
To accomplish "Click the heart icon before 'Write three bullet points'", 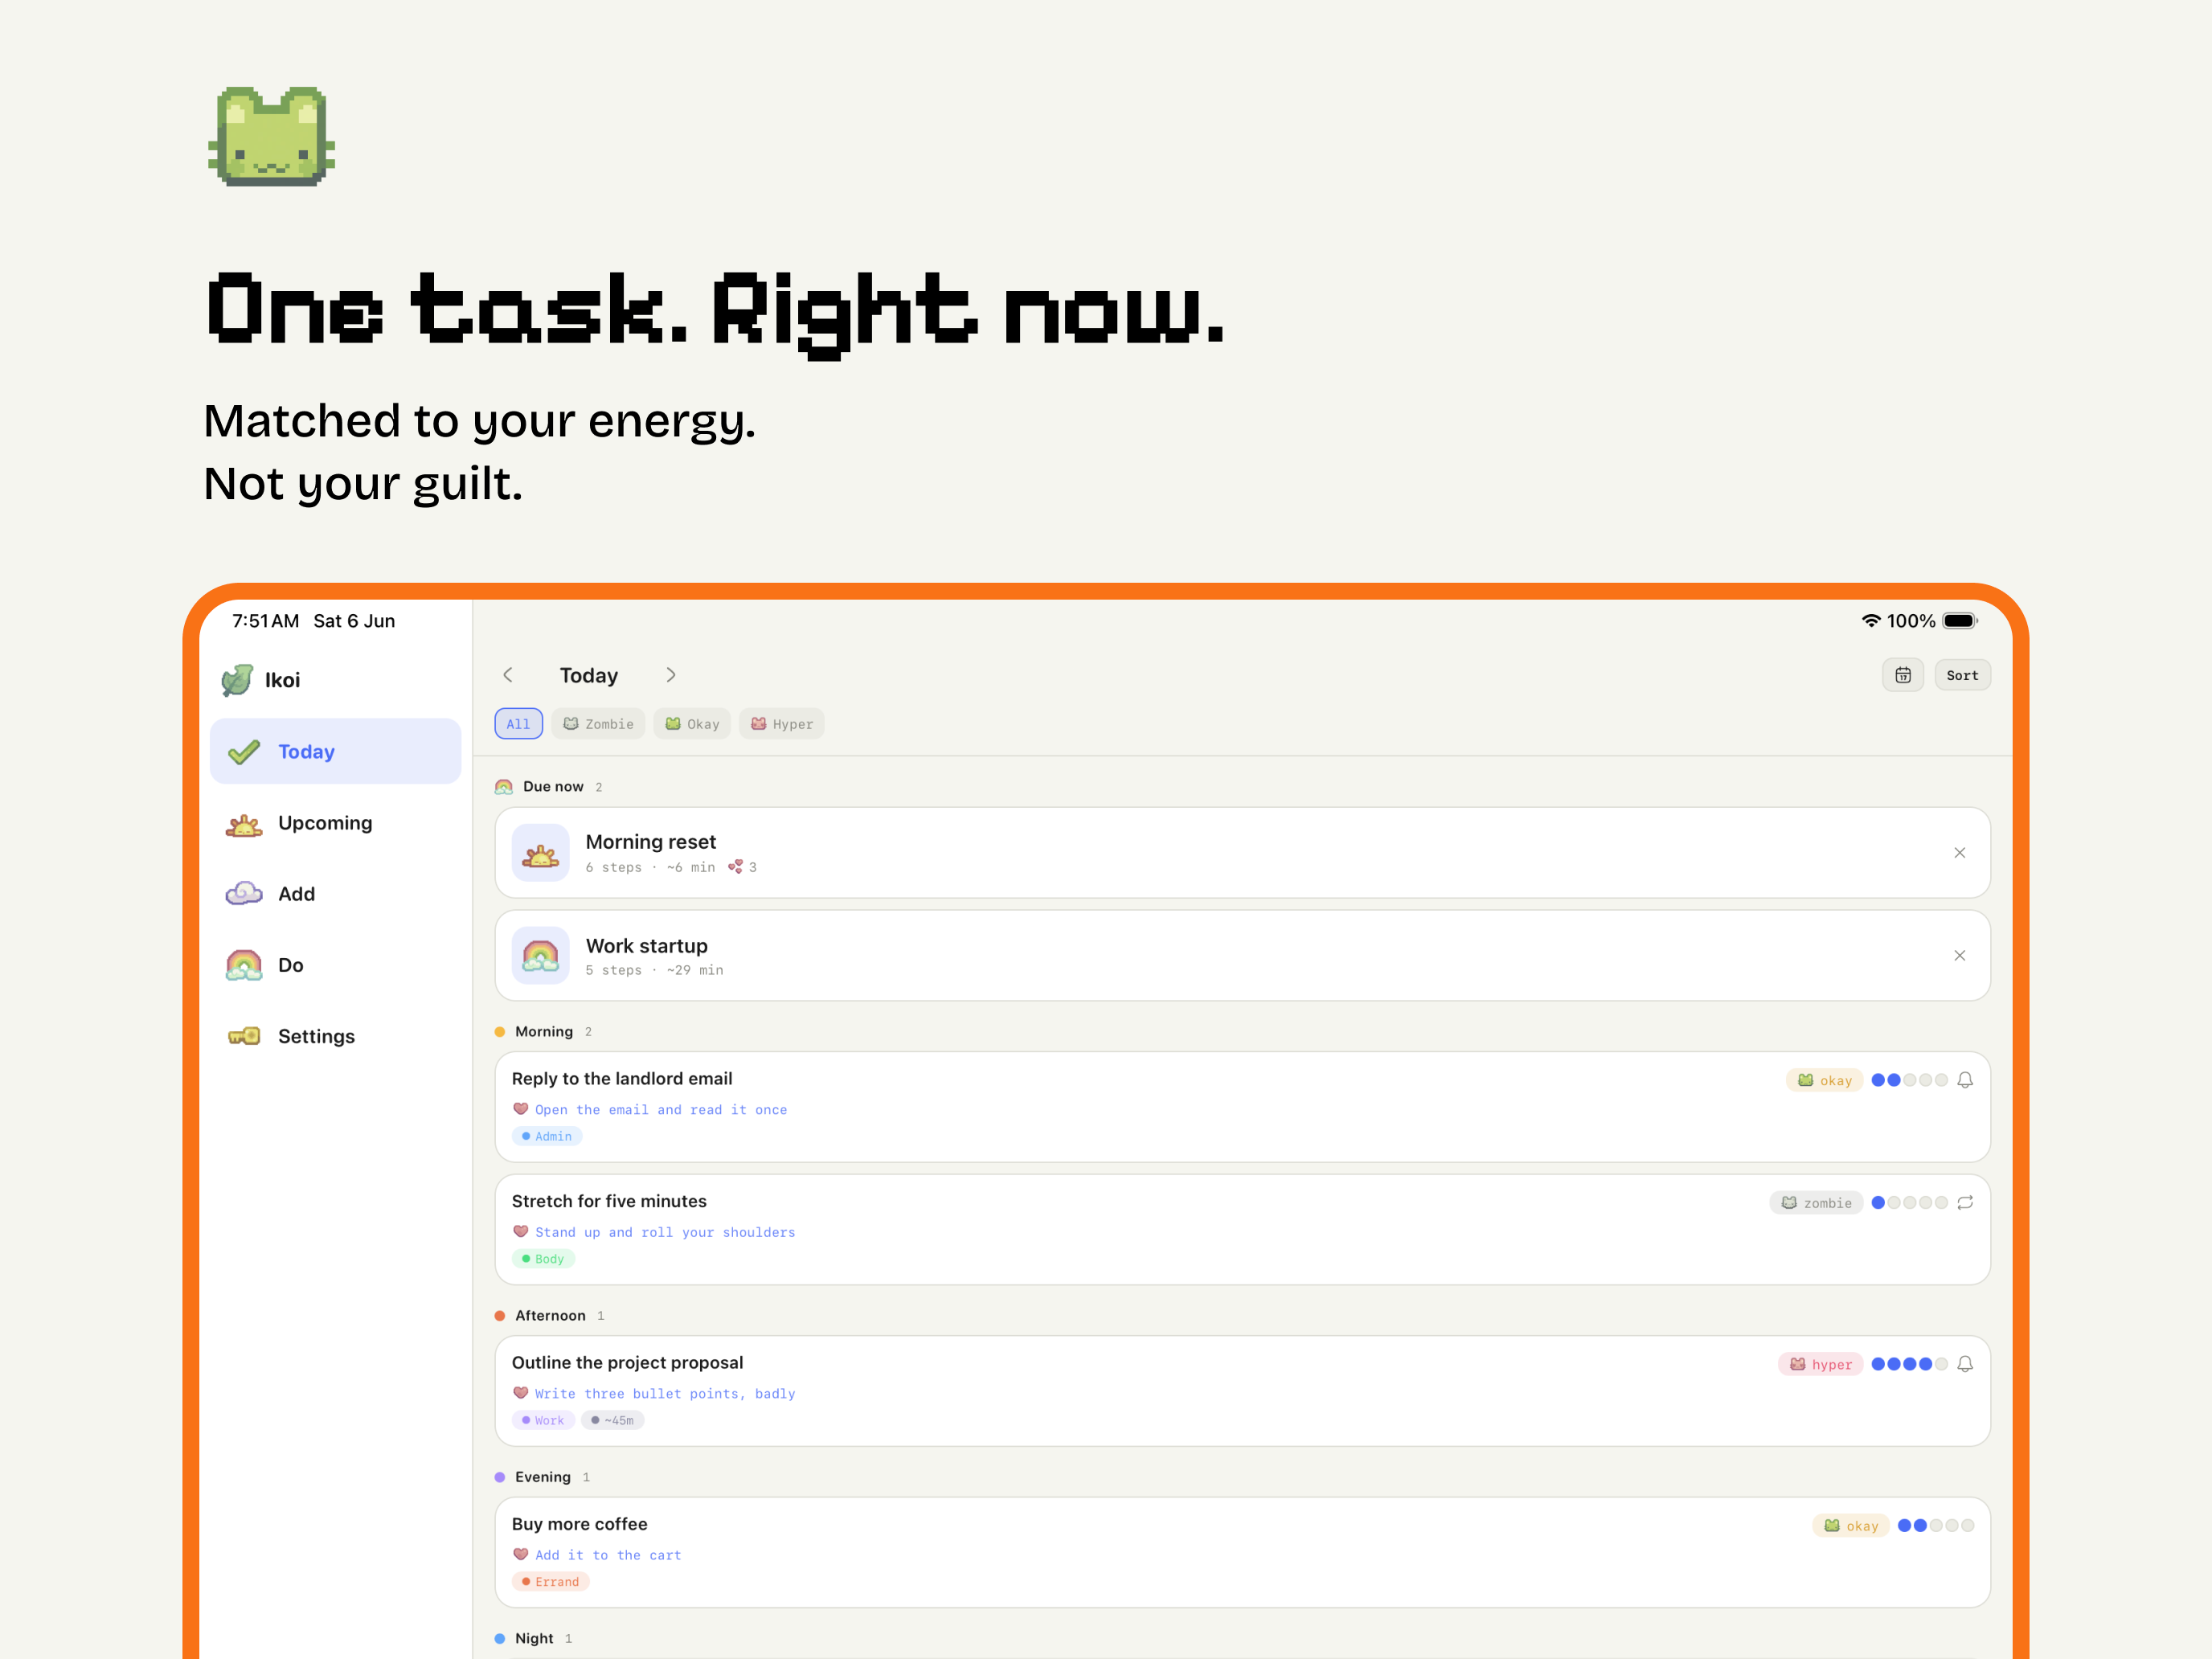I will click(520, 1392).
